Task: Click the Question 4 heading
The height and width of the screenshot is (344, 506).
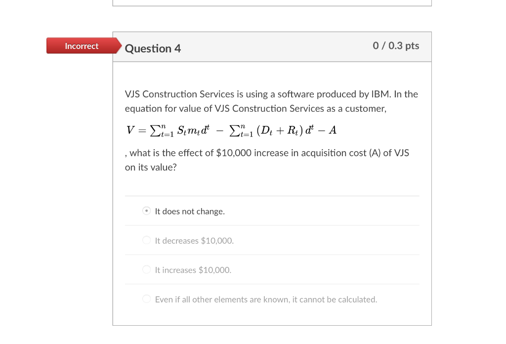Action: coord(152,48)
